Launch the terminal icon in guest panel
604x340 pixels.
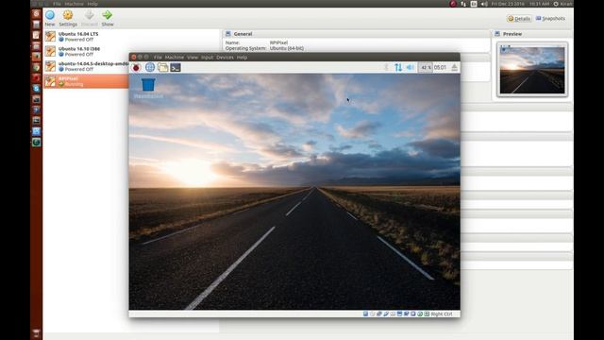tap(176, 67)
